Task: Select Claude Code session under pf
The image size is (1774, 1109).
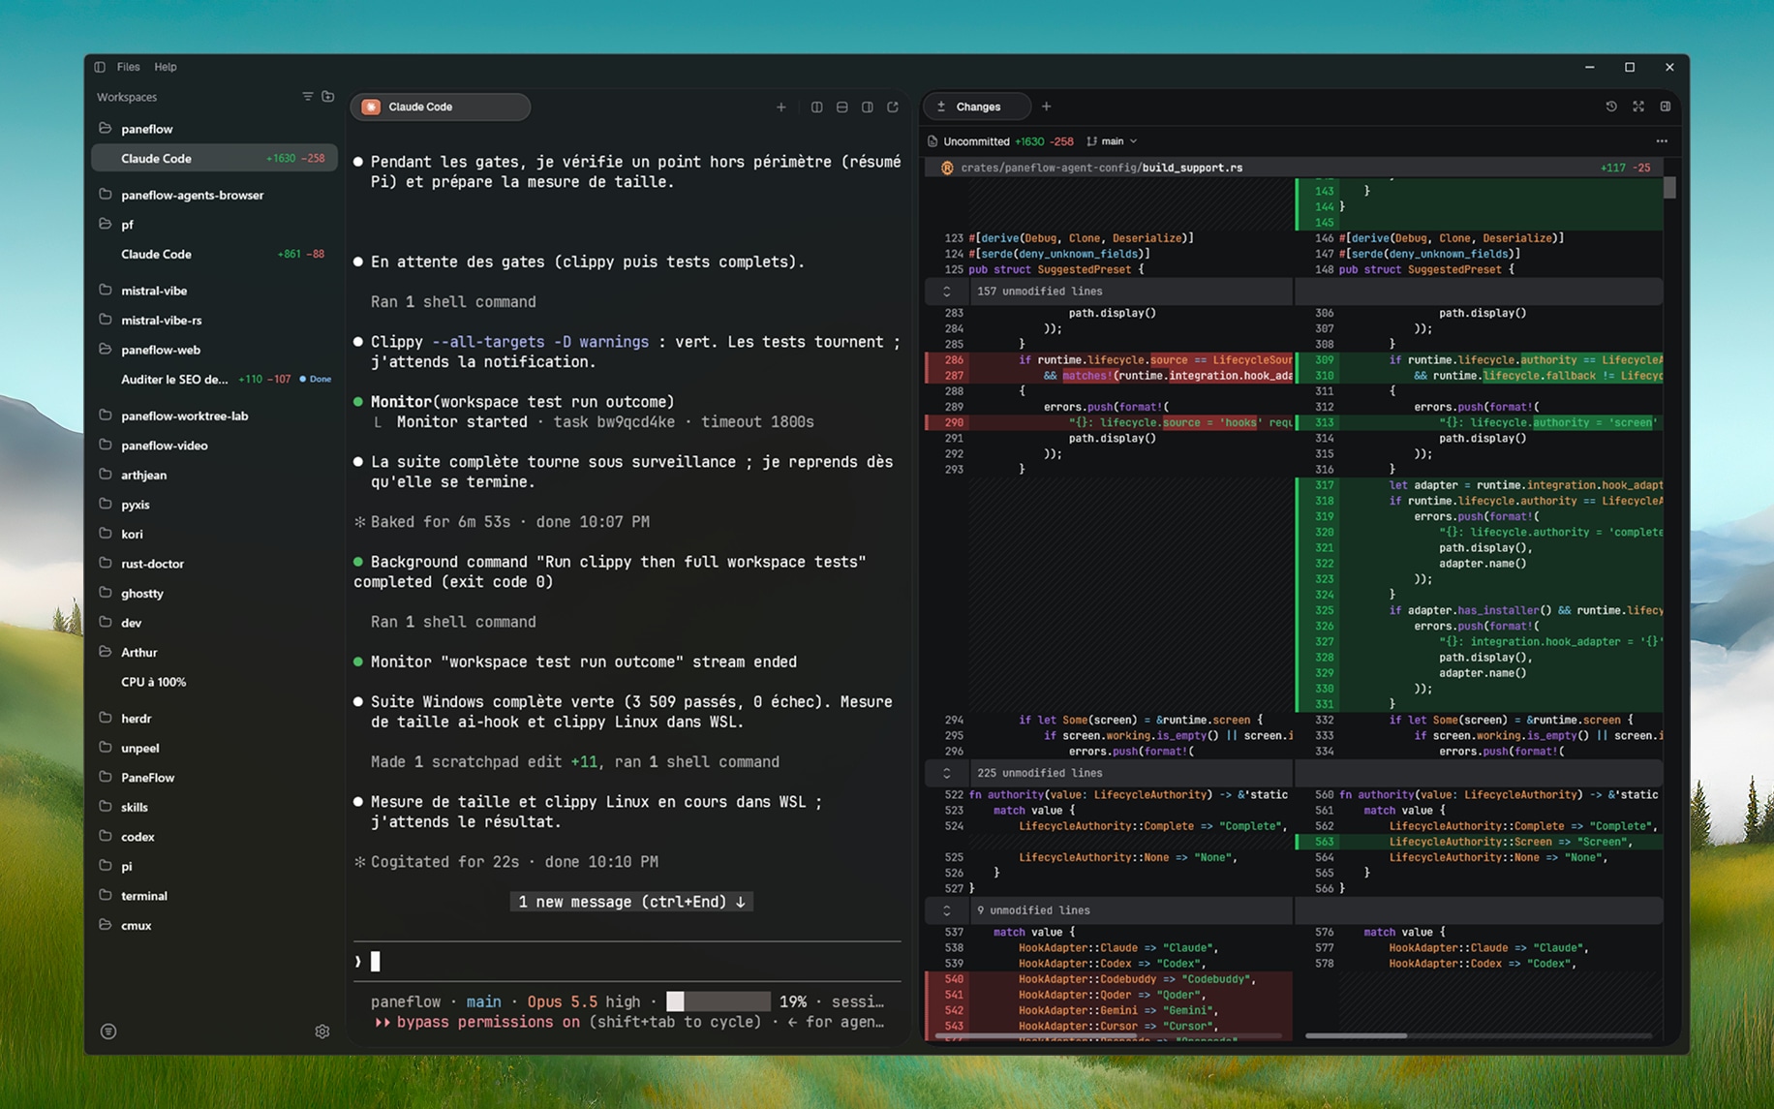Action: (214, 254)
